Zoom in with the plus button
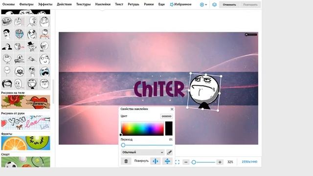 [220, 162]
